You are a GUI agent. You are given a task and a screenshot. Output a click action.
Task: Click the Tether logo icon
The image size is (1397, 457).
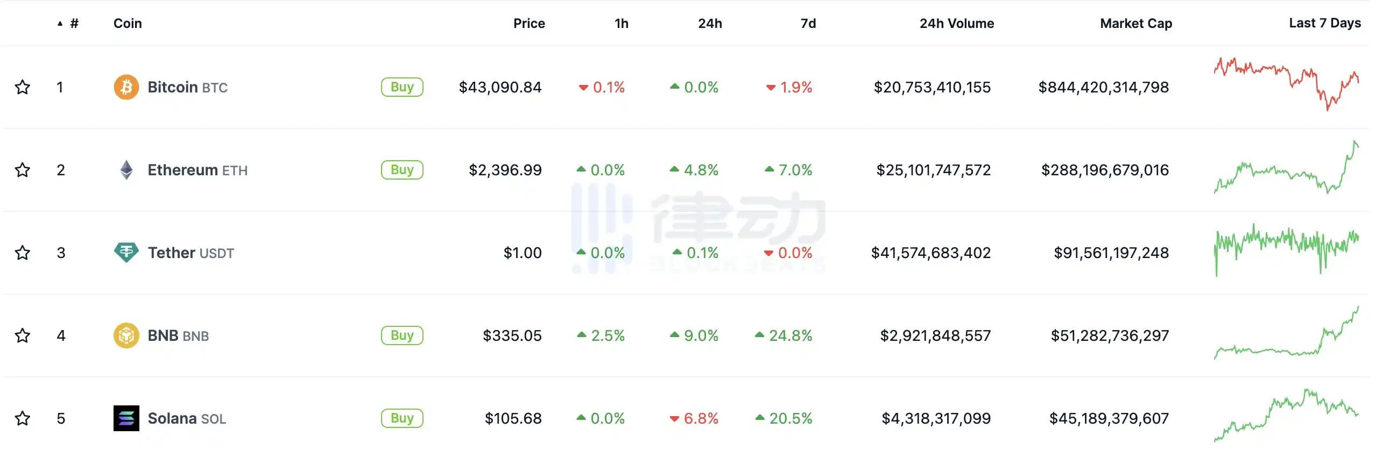point(126,252)
